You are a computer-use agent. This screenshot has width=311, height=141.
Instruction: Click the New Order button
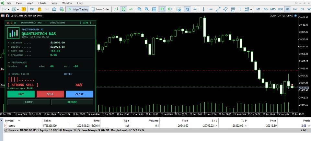point(100,9)
